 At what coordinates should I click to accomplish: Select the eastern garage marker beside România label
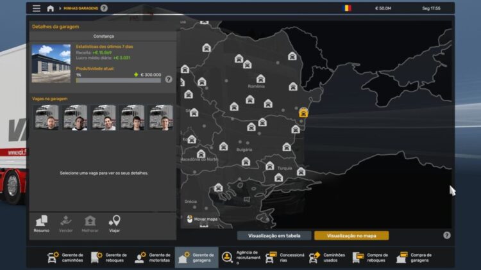pos(293,86)
